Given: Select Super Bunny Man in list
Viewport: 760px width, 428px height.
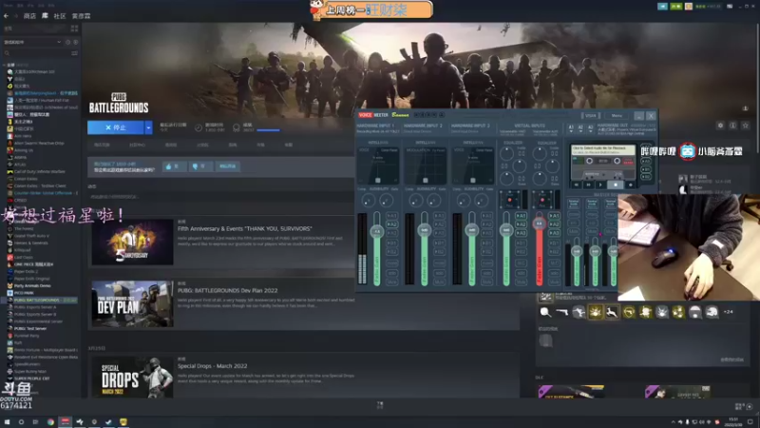Looking at the screenshot, I should (x=30, y=371).
